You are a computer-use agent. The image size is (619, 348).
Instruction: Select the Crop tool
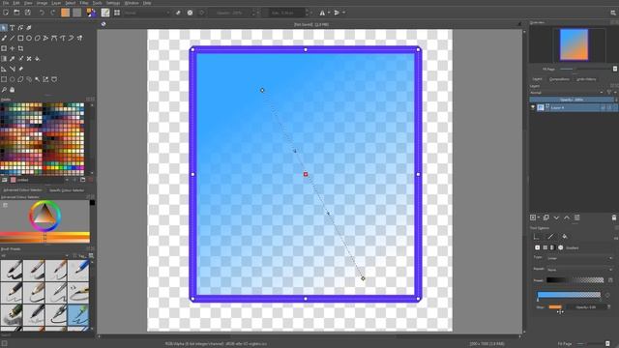point(20,48)
